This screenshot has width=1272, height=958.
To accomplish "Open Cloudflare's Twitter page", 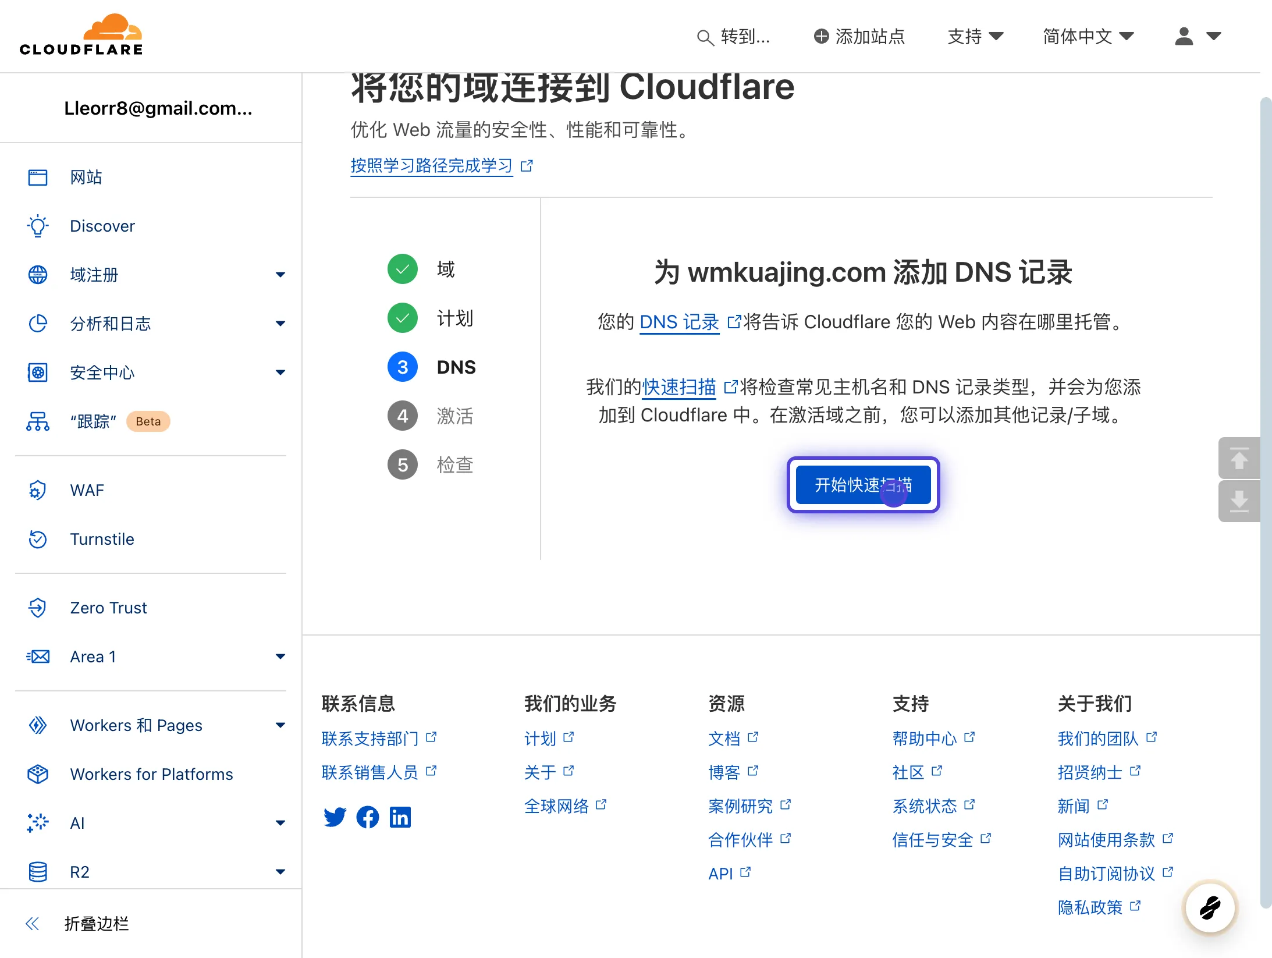I will tap(335, 817).
